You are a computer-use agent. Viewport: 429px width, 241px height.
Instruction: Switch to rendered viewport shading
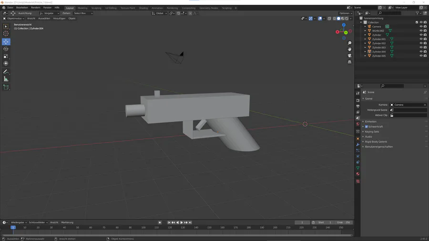(x=347, y=19)
